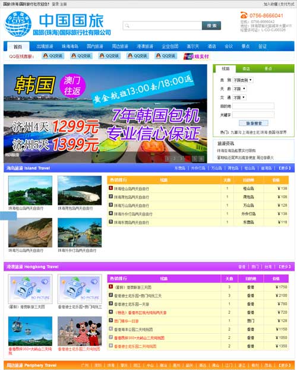Click 更多 in the Island Travel bar
Viewport: 297px width, 370px height.
point(285,168)
